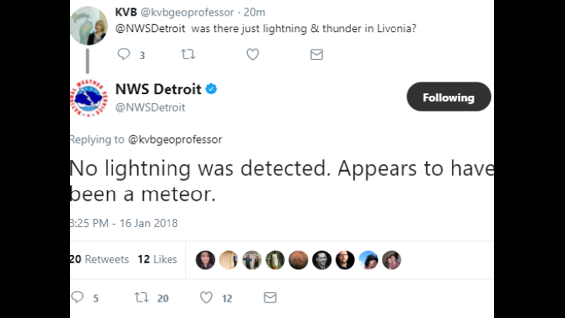Reply to KVB's tweet via speech bubble
Viewport: 565px width, 318px height.
124,54
